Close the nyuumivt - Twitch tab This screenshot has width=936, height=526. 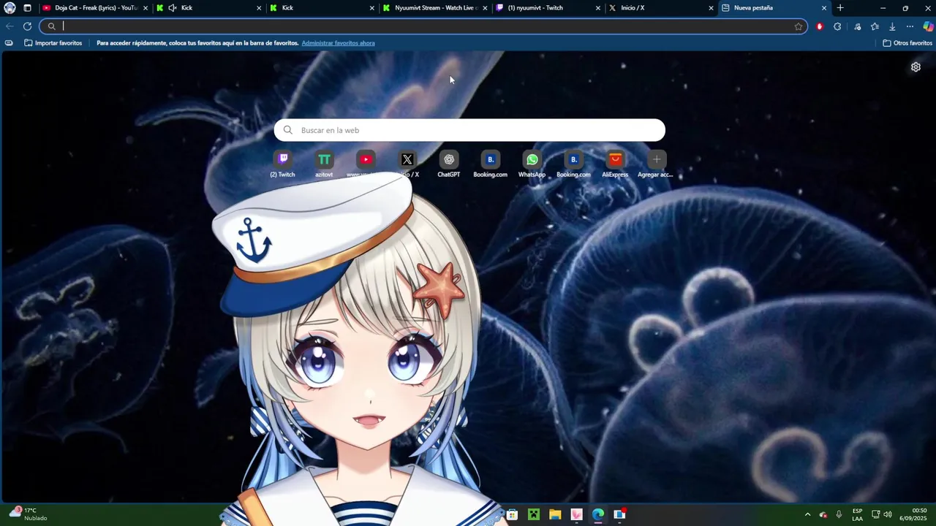click(598, 8)
